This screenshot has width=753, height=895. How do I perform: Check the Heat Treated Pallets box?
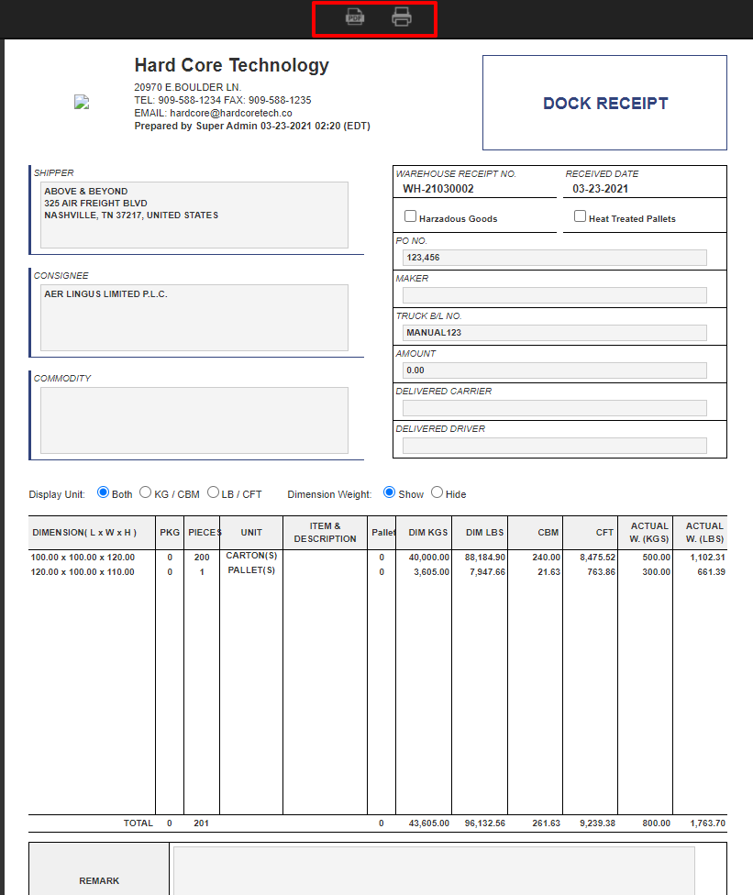pos(580,215)
